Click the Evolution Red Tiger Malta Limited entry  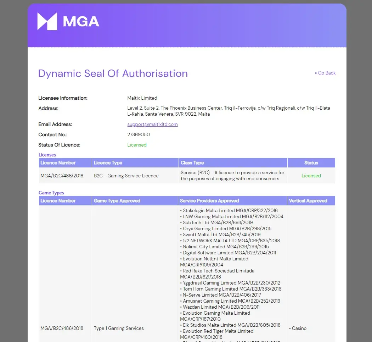[217, 334]
